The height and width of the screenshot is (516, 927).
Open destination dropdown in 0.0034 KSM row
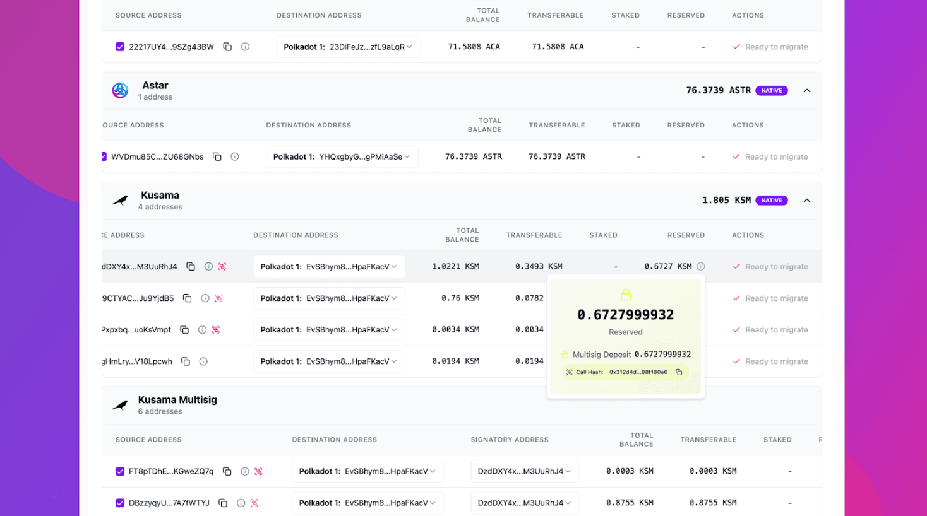(x=329, y=330)
